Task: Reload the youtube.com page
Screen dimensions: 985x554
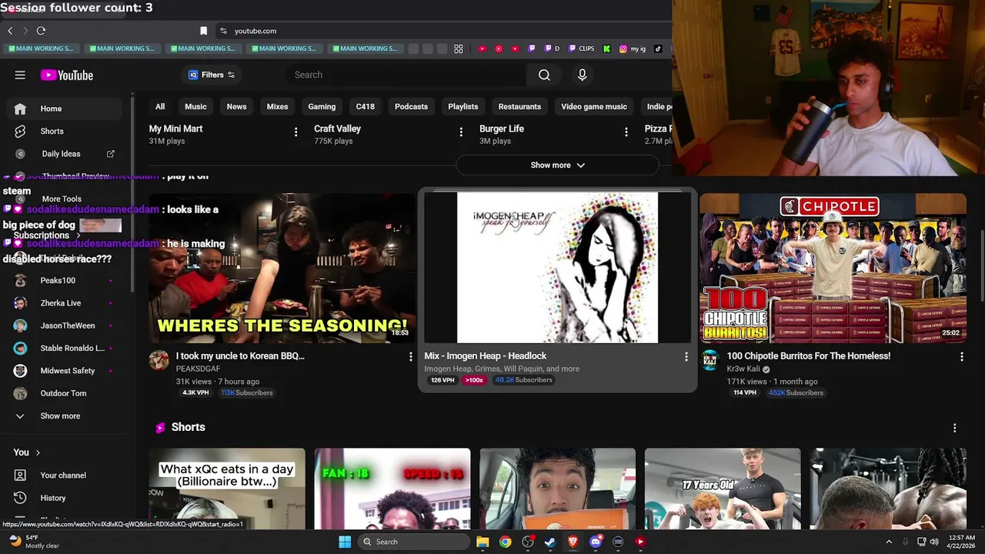Action: pos(41,31)
